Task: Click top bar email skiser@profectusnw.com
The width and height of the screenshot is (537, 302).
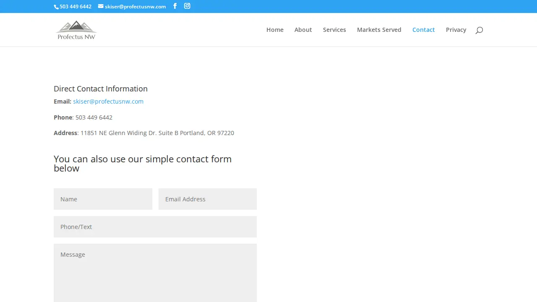Action: coord(135,7)
